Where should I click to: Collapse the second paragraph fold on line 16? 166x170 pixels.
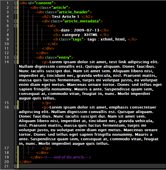(16, 107)
